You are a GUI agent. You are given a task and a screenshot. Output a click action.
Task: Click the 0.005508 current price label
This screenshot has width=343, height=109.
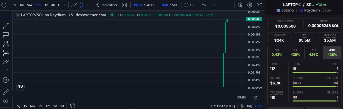tap(254, 19)
